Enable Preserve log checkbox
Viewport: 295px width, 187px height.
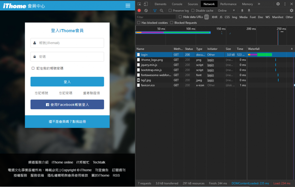(x=170, y=11)
